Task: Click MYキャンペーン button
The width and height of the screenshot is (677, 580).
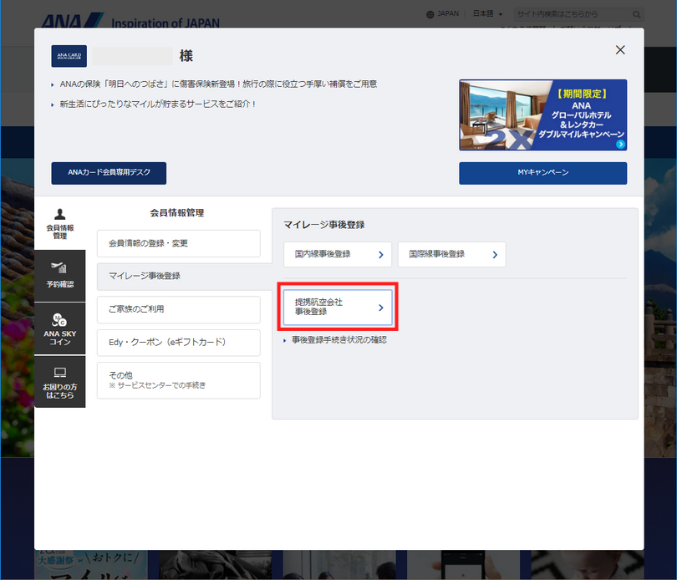Action: pyautogui.click(x=542, y=173)
